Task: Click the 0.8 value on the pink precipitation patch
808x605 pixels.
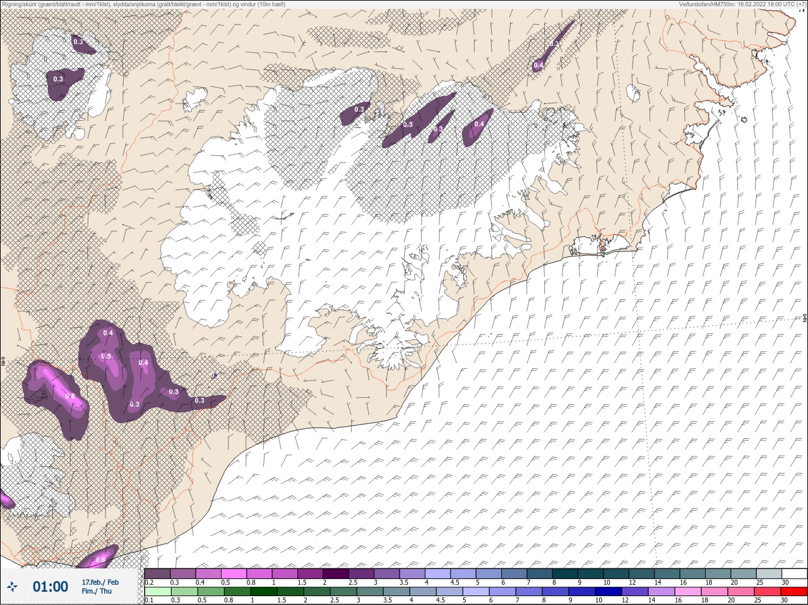Action: 70,397
